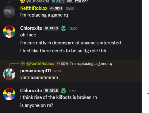The image size is (149, 113).
Task: Open ромакіллер111's avatar
Action: [9, 74]
